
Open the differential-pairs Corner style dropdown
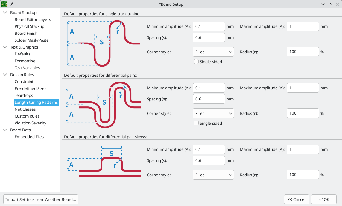click(213, 113)
